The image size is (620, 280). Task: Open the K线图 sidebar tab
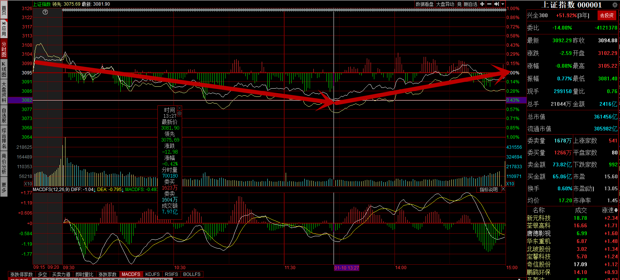(4, 70)
